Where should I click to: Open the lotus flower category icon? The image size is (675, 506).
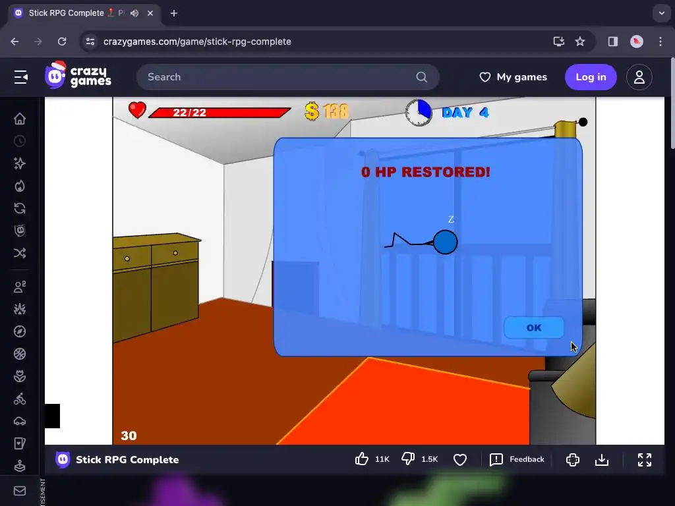click(20, 376)
